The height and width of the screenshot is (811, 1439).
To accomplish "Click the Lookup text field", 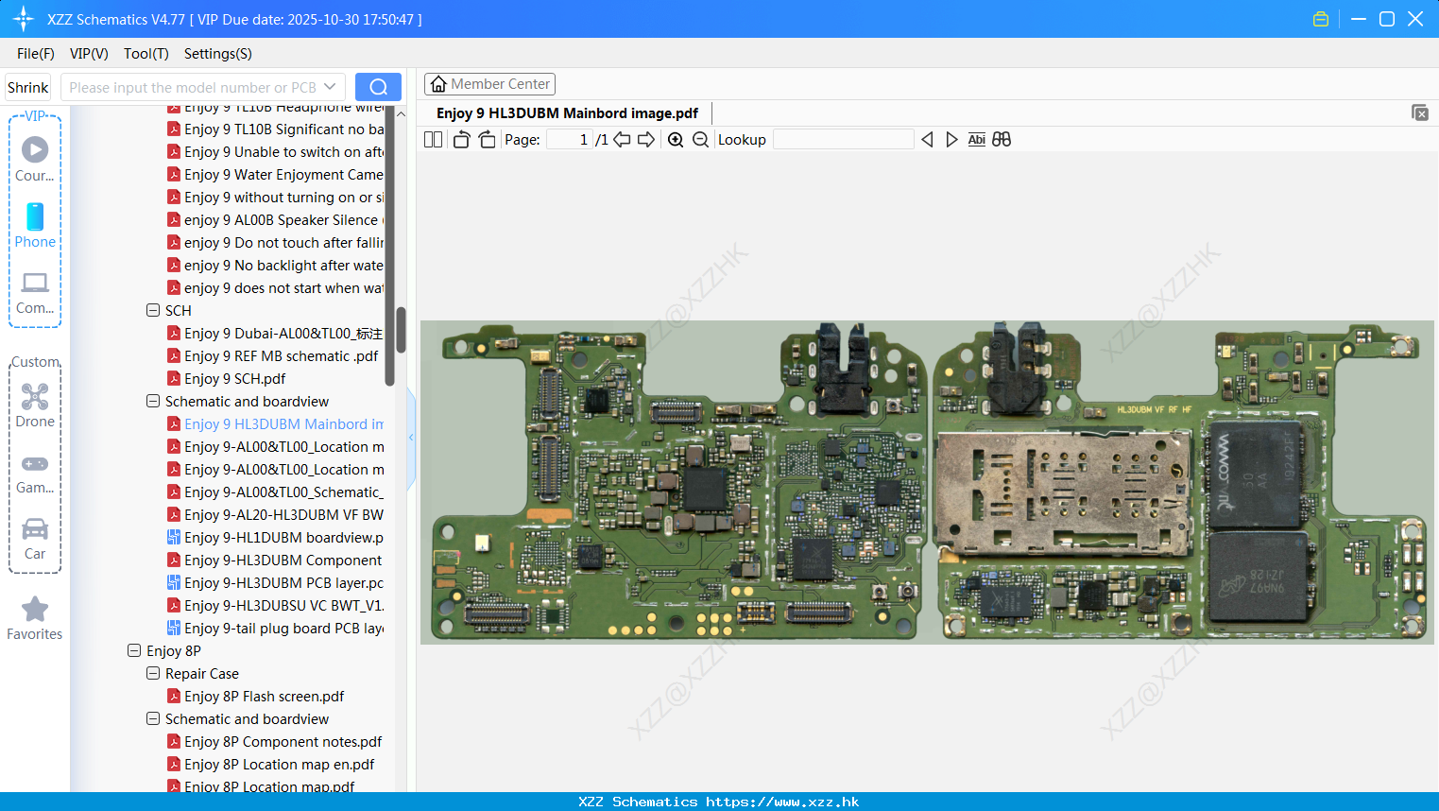I will coord(843,140).
